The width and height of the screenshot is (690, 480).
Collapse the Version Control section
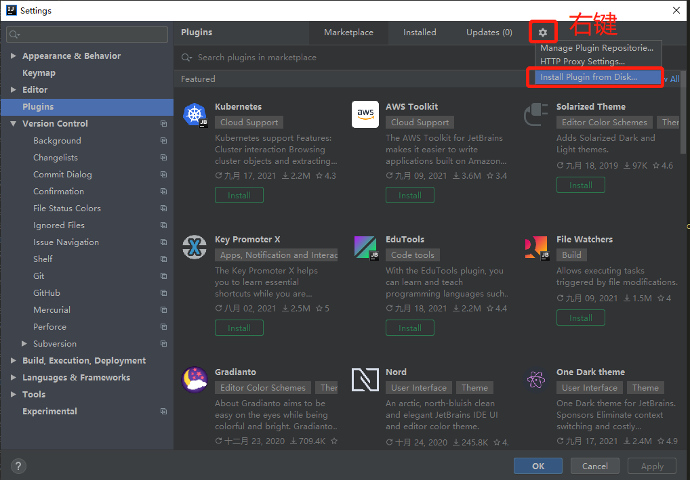[x=13, y=123]
